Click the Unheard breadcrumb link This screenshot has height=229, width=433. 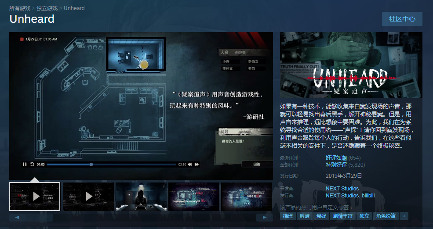[x=74, y=8]
